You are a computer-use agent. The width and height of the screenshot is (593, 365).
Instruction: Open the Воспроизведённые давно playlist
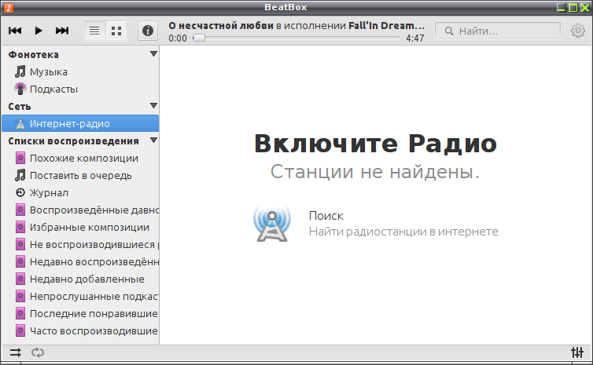pyautogui.click(x=80, y=210)
